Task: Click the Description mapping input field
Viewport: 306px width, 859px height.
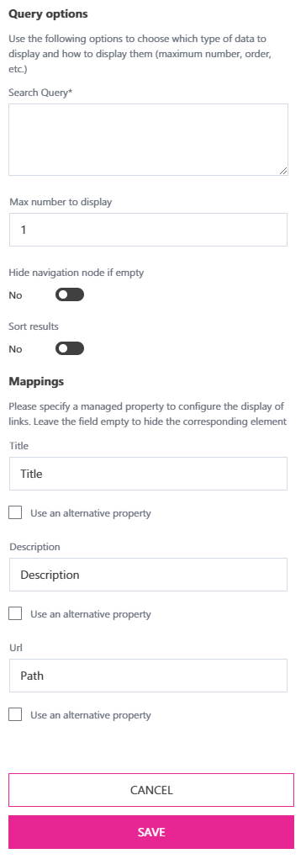Action: [148, 575]
